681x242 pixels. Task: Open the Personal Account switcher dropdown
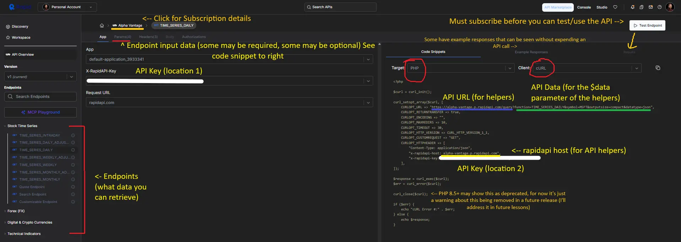(67, 7)
